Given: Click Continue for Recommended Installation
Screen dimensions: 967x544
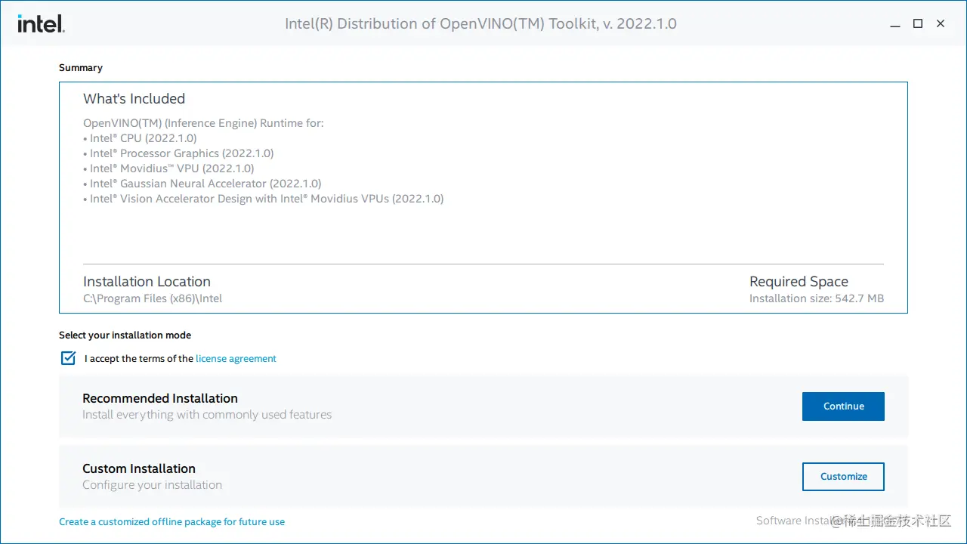Looking at the screenshot, I should 843,406.
